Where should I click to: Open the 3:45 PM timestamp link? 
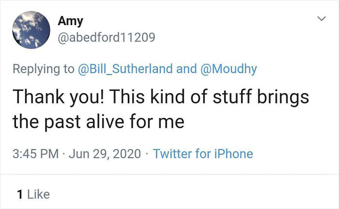click(x=35, y=154)
